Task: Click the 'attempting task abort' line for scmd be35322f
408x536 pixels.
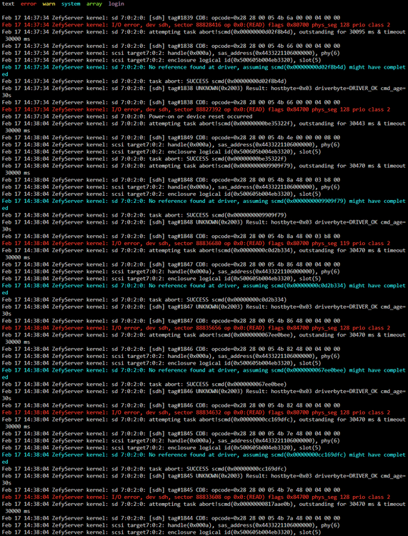Action: (204, 126)
